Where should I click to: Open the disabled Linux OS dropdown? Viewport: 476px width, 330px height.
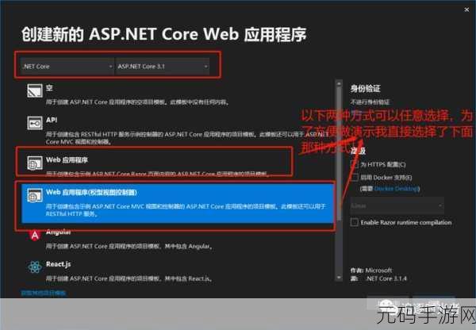pyautogui.click(x=397, y=205)
